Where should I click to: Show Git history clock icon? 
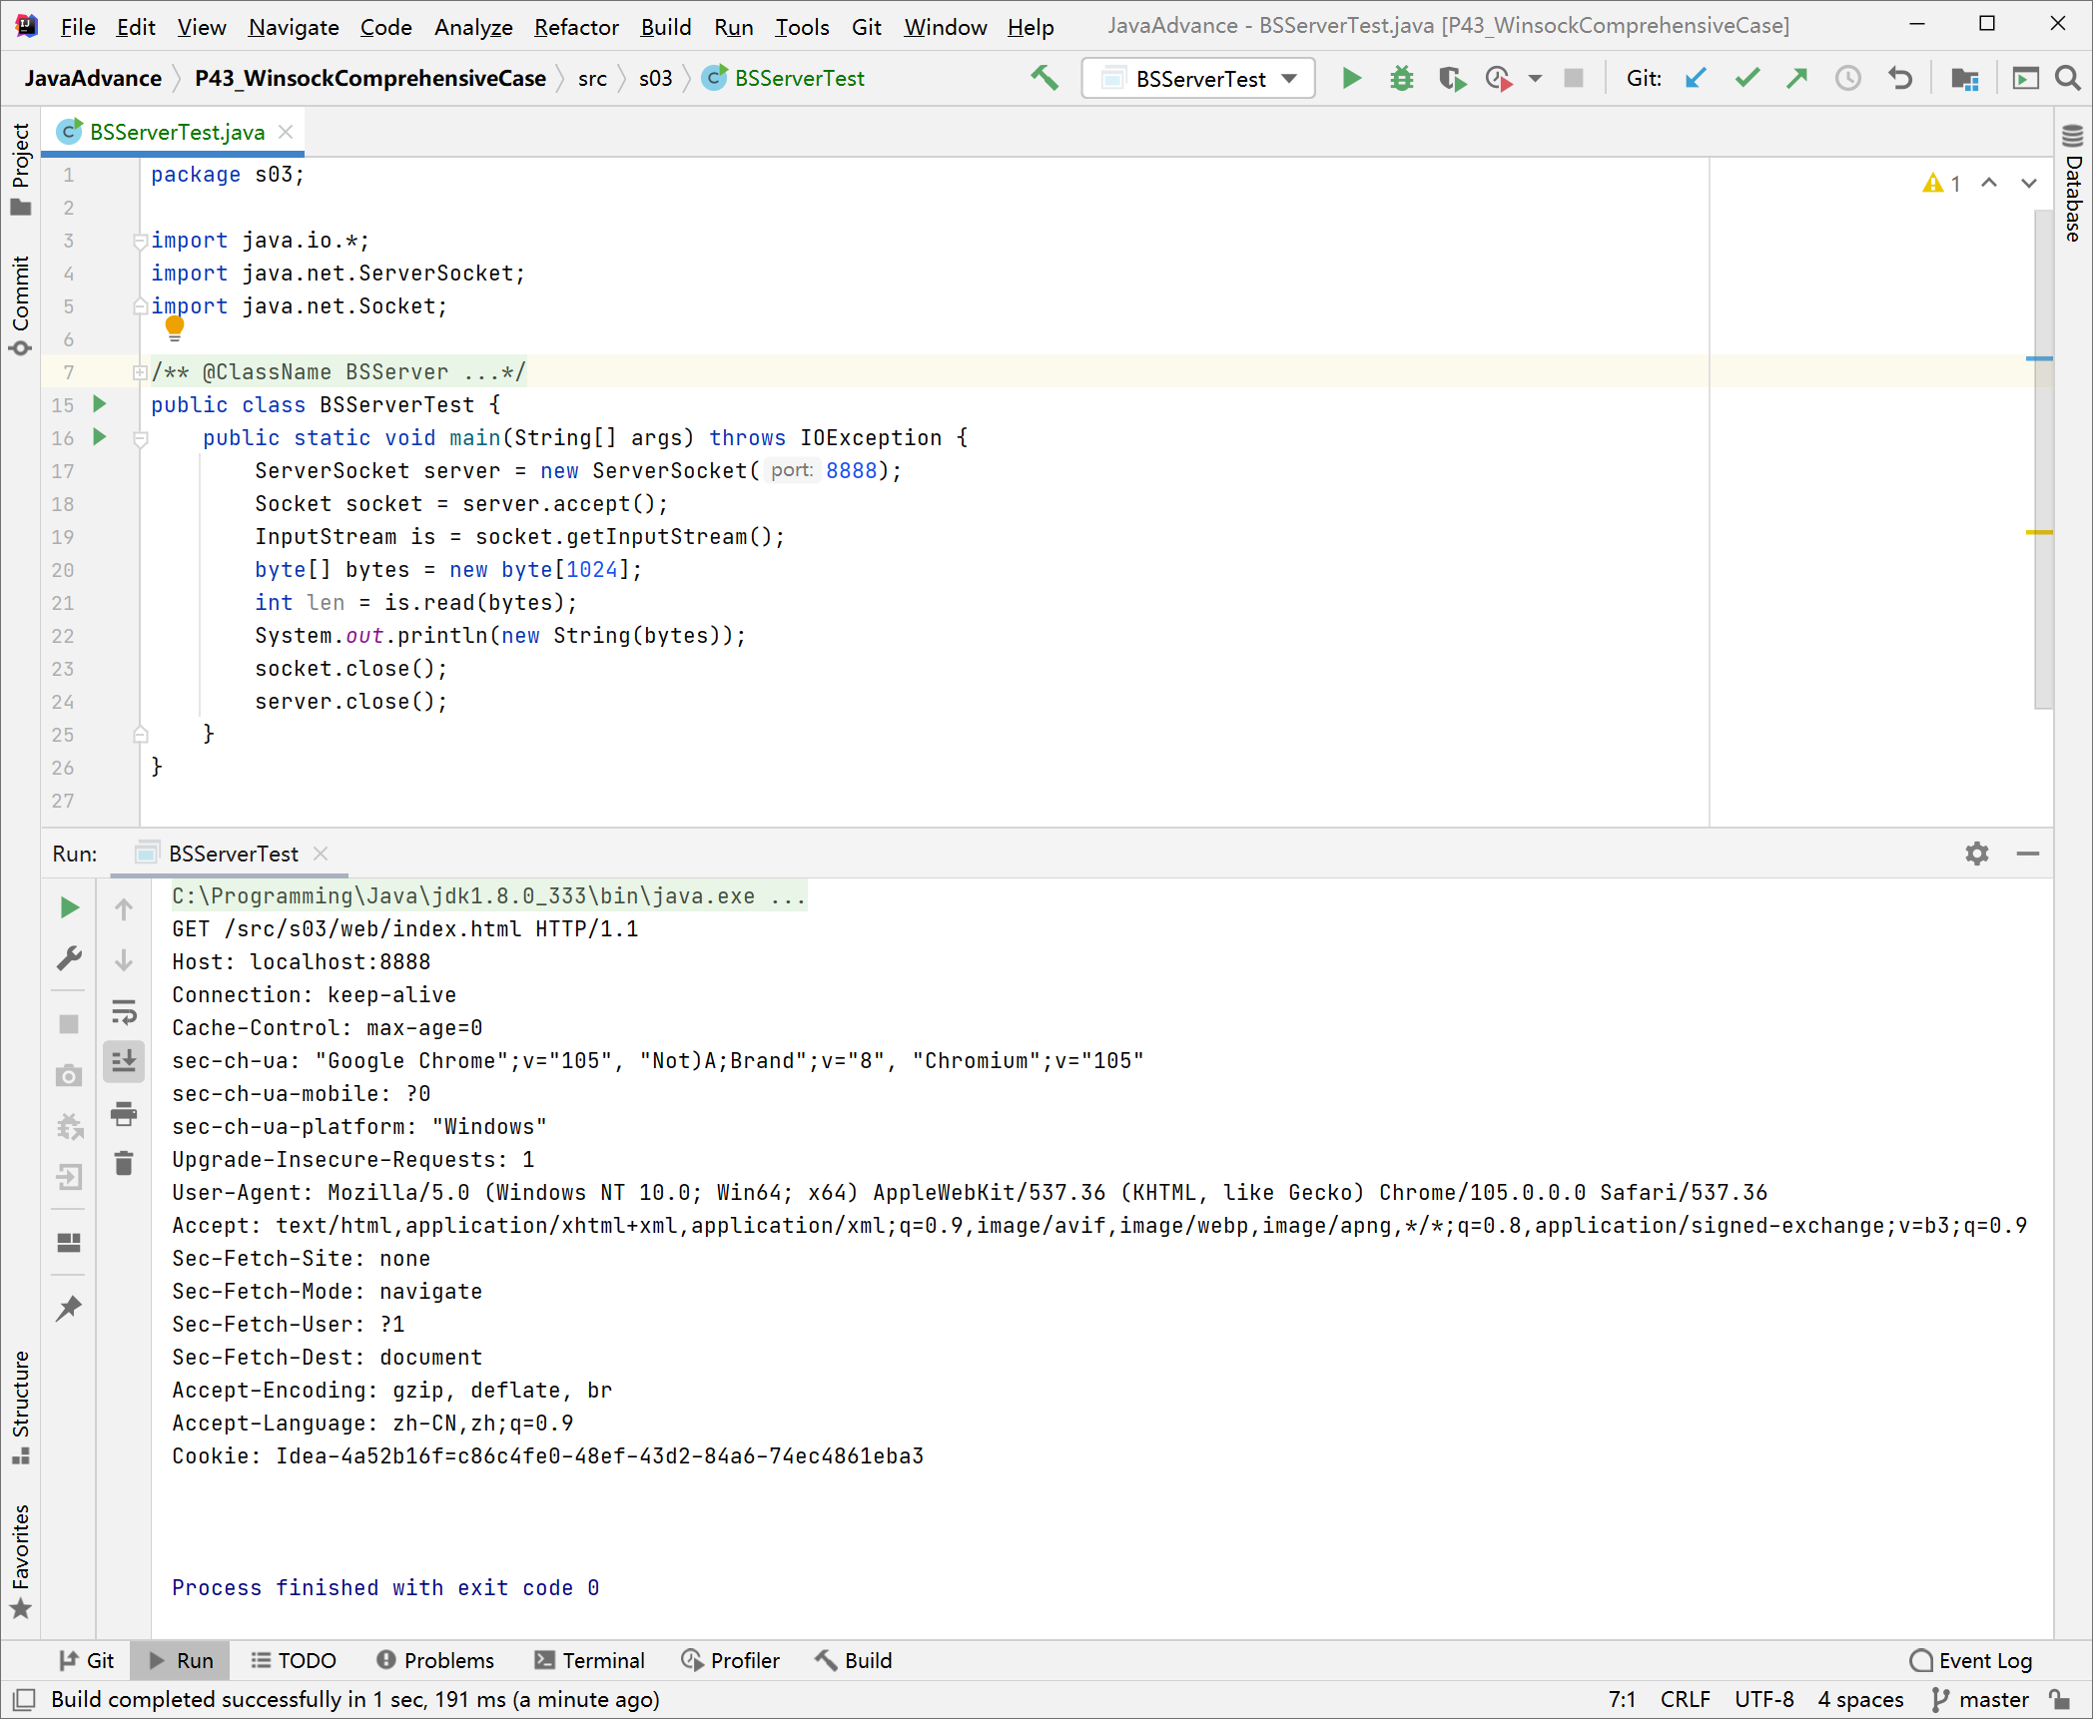point(1848,78)
